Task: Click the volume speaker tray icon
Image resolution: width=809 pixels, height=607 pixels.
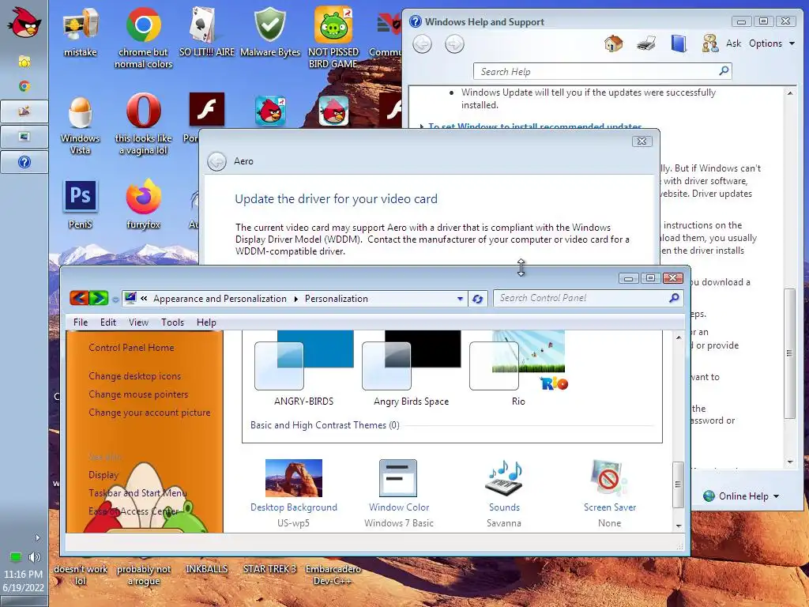Action: pyautogui.click(x=35, y=557)
